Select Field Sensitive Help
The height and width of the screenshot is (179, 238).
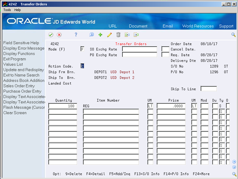point(21,43)
